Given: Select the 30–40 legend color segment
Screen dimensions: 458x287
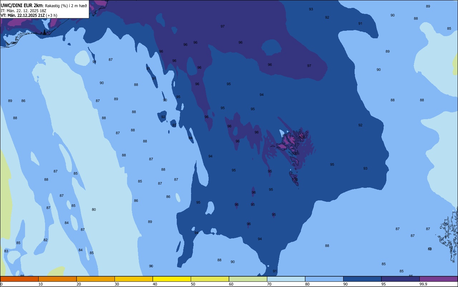Looking at the screenshot, I should 133,279.
